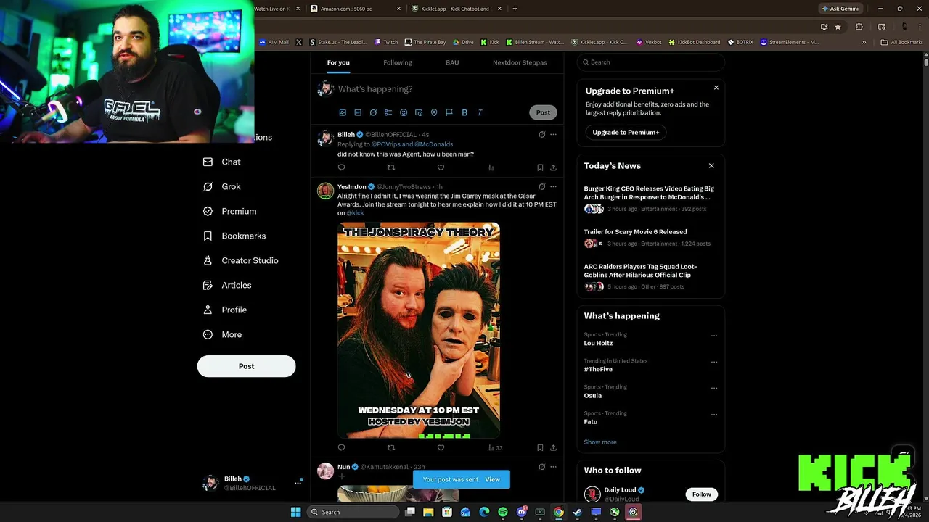Open more options for Lou Holtz trend
The height and width of the screenshot is (522, 929).
coord(714,336)
